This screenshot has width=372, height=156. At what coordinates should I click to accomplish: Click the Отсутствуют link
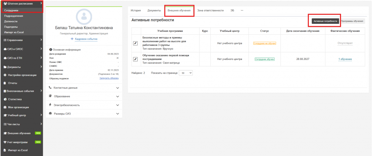click(345, 43)
